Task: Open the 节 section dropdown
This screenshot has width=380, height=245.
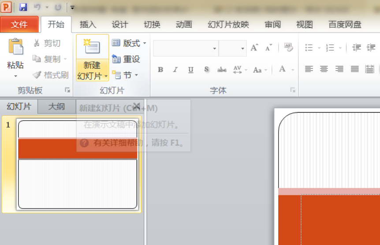Action: click(x=125, y=75)
